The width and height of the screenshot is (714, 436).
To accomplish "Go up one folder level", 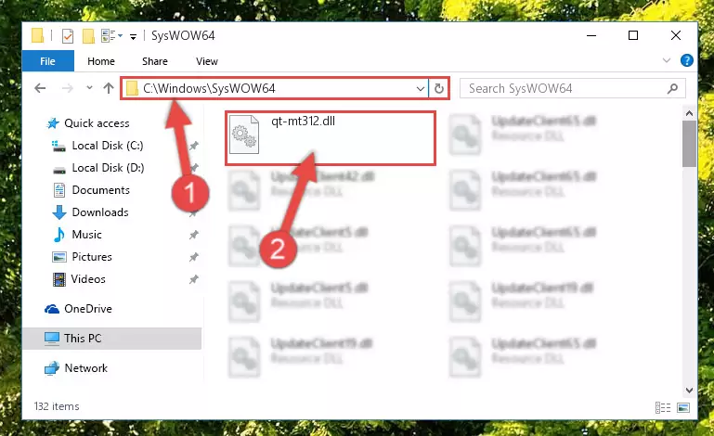I will coord(108,88).
